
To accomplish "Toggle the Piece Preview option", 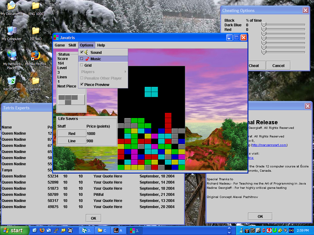I will click(103, 84).
